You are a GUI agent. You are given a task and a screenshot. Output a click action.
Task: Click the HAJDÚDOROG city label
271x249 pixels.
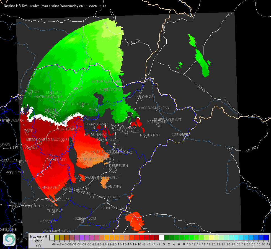click(107, 140)
